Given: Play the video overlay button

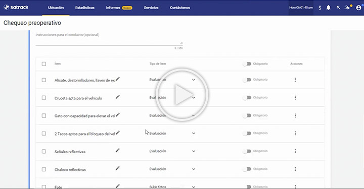Looking at the screenshot, I should tap(182, 95).
